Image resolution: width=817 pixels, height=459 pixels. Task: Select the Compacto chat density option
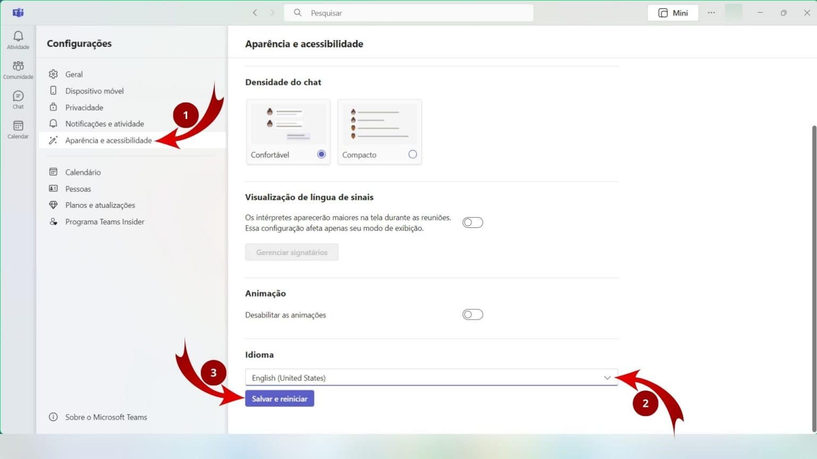(x=412, y=154)
